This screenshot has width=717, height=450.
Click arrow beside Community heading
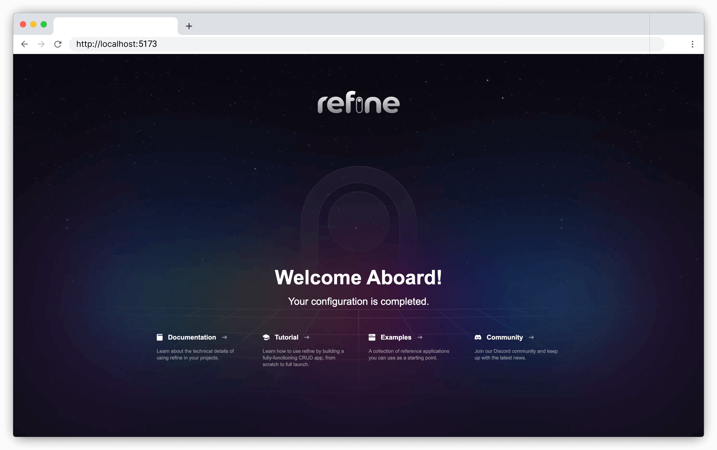tap(531, 337)
